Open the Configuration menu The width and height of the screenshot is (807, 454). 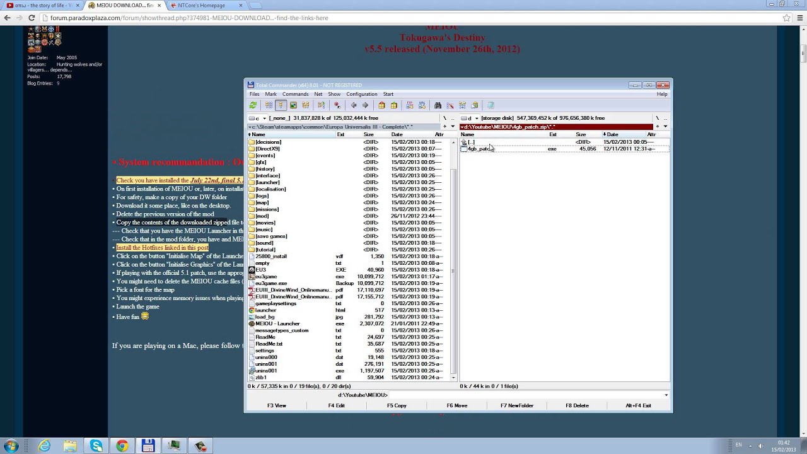coord(362,94)
